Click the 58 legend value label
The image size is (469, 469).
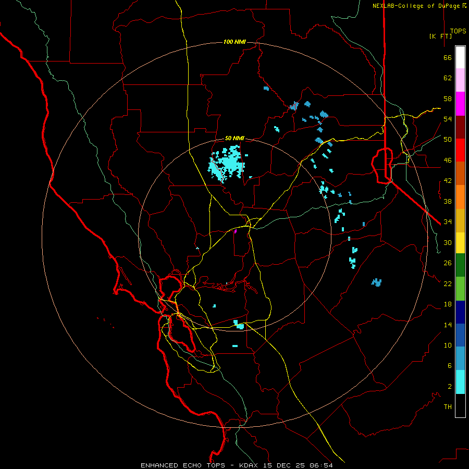tap(448, 98)
